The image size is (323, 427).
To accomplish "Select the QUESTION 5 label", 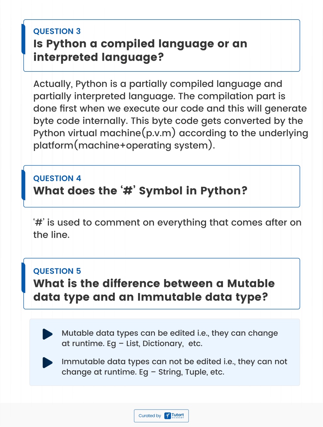I will coord(57,271).
